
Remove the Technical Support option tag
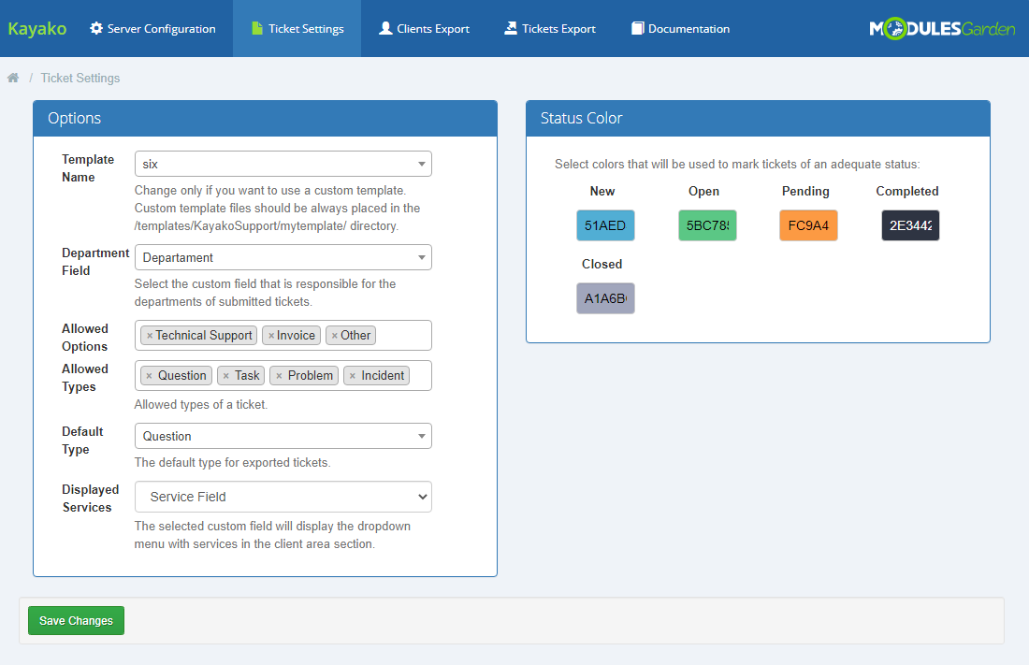[150, 336]
